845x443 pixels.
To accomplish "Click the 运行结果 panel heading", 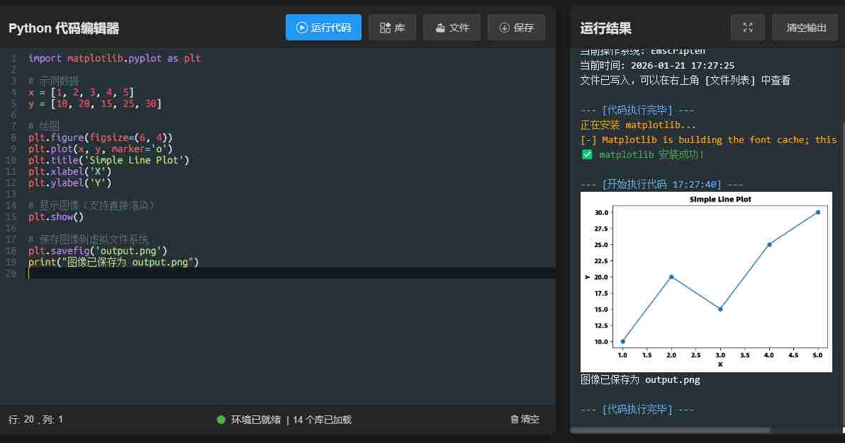I will [x=605, y=28].
